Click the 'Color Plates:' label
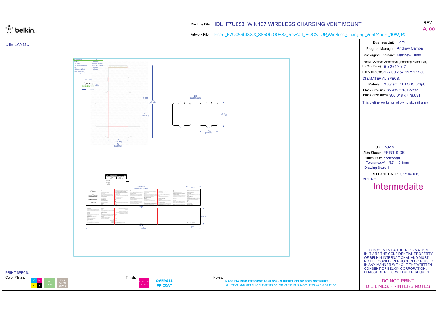Screen dimensions: 438x310 click(x=15, y=277)
